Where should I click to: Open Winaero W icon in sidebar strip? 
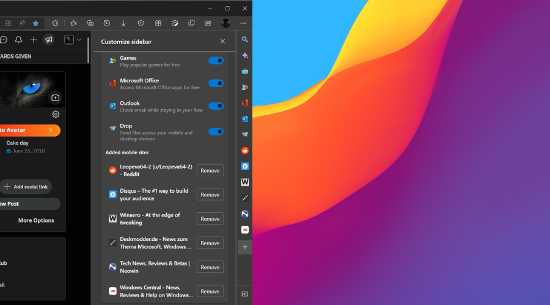pyautogui.click(x=245, y=182)
